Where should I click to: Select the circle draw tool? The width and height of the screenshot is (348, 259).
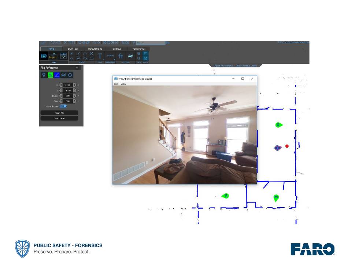click(x=92, y=54)
